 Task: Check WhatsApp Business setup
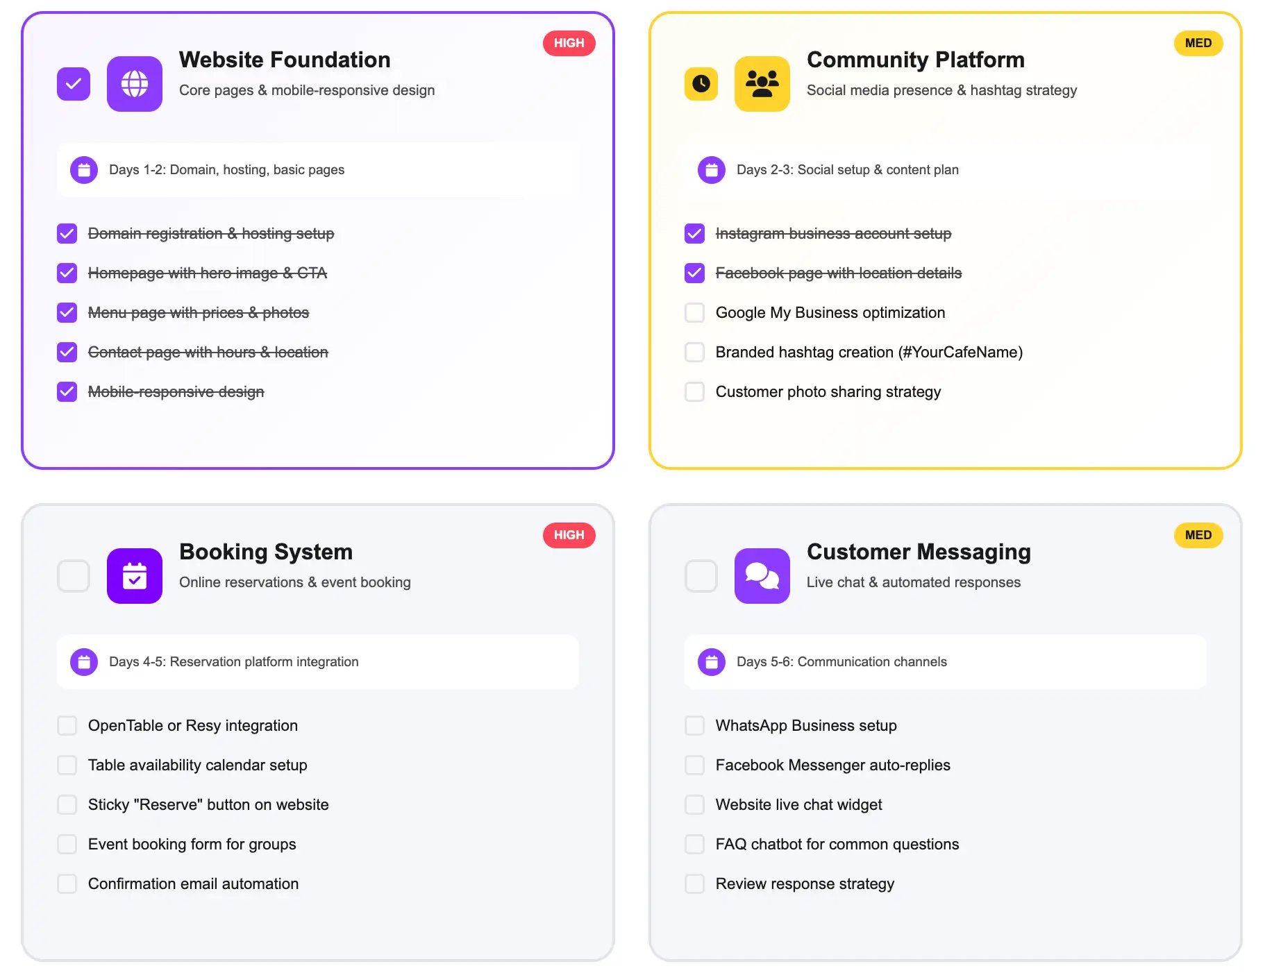(x=694, y=726)
